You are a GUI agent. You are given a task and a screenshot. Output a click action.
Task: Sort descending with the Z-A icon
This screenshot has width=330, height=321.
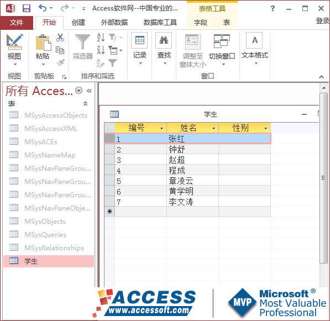coord(101,50)
